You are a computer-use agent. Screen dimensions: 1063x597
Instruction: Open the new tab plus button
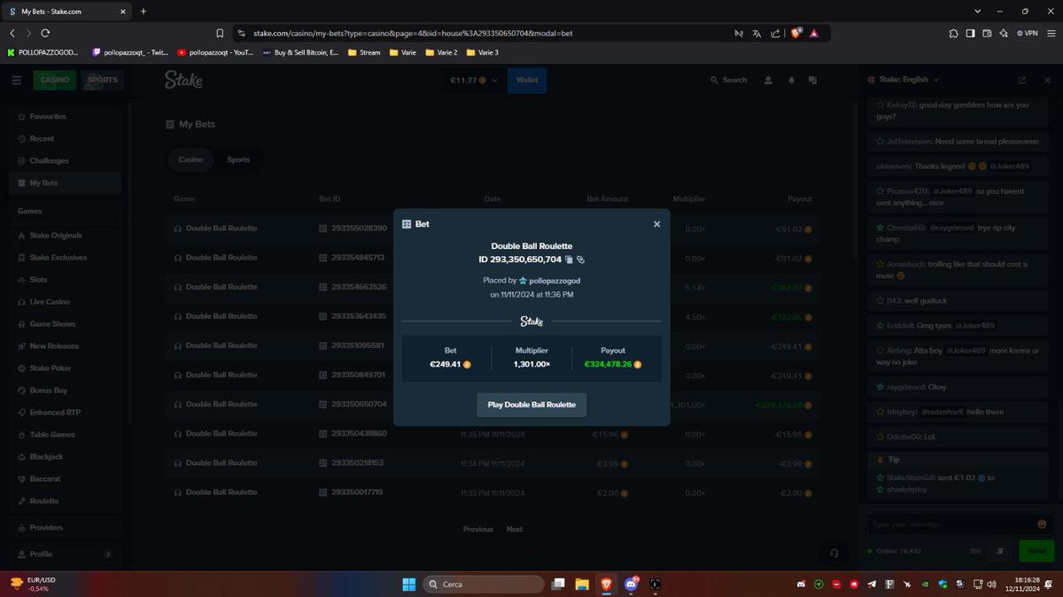coord(144,11)
